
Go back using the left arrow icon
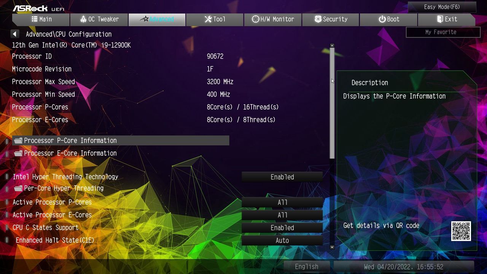tap(15, 34)
